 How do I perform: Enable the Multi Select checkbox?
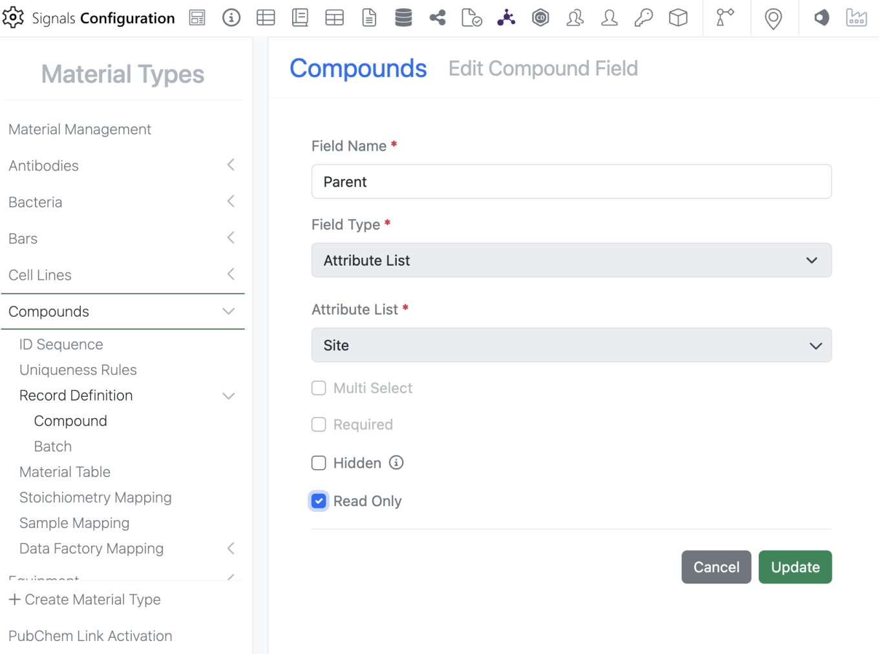point(319,388)
